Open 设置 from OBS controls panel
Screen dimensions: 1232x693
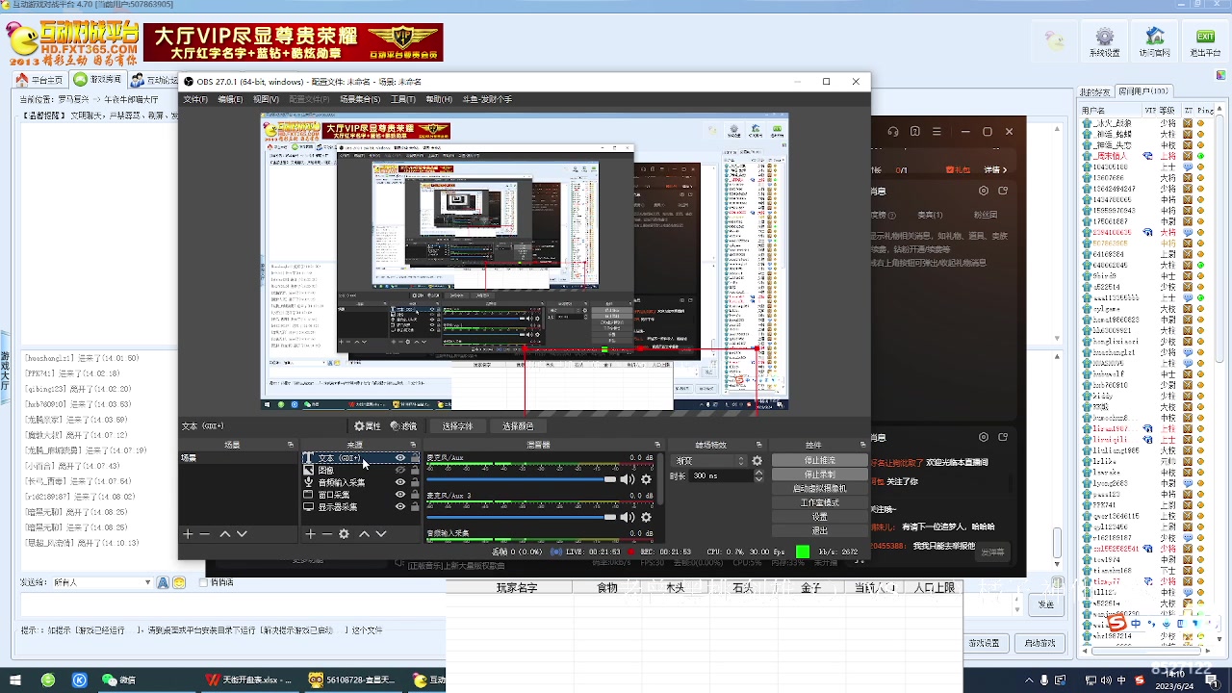(x=820, y=517)
